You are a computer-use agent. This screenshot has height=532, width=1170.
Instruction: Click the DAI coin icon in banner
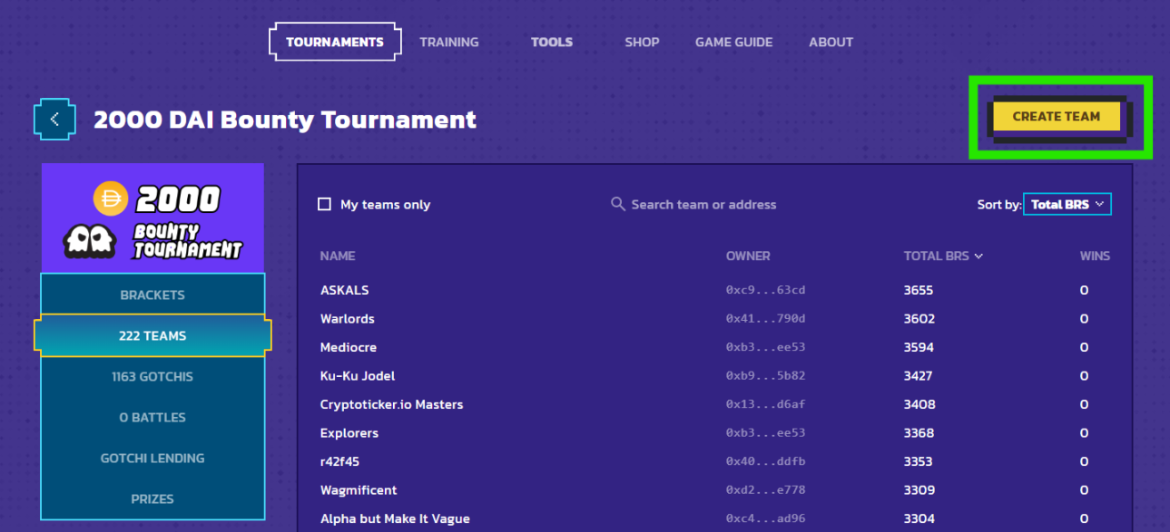[x=111, y=199]
